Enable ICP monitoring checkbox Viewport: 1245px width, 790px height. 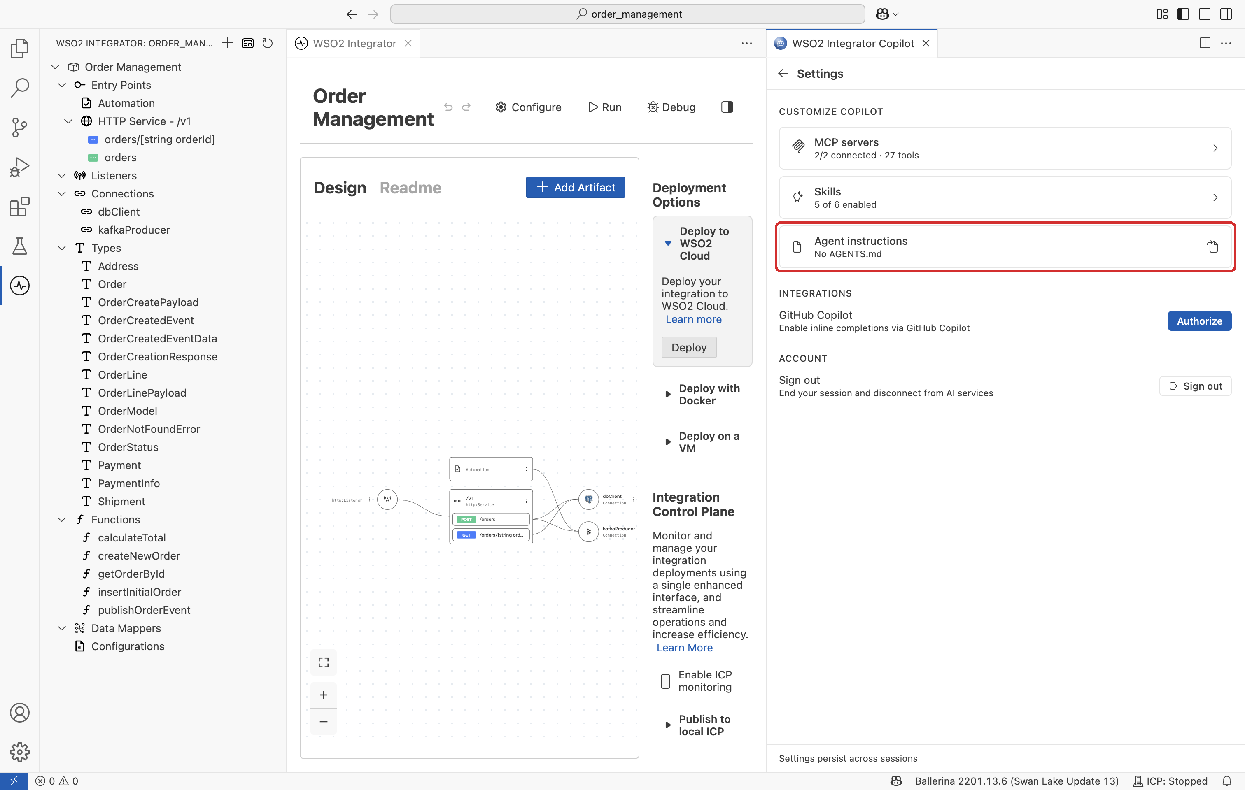click(665, 681)
